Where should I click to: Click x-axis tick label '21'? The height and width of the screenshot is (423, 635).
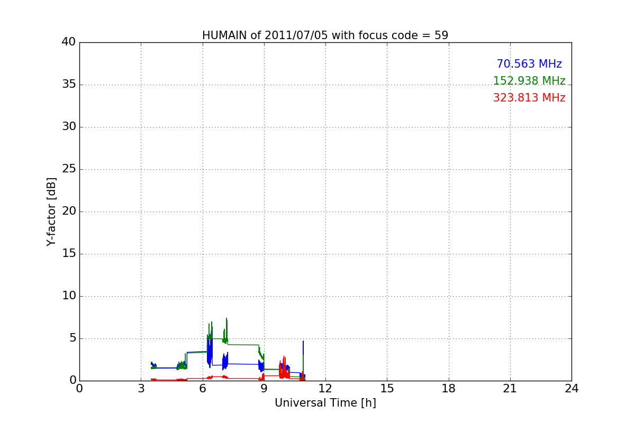[510, 389]
